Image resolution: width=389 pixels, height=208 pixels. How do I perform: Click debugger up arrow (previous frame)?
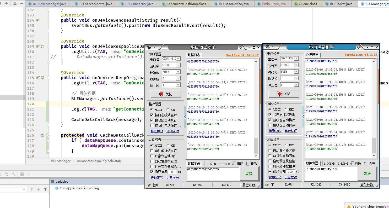[x=32, y=189]
